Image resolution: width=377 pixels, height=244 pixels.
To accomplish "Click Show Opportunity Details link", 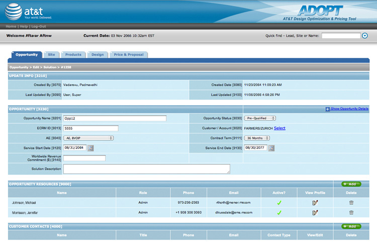I will tap(349, 109).
